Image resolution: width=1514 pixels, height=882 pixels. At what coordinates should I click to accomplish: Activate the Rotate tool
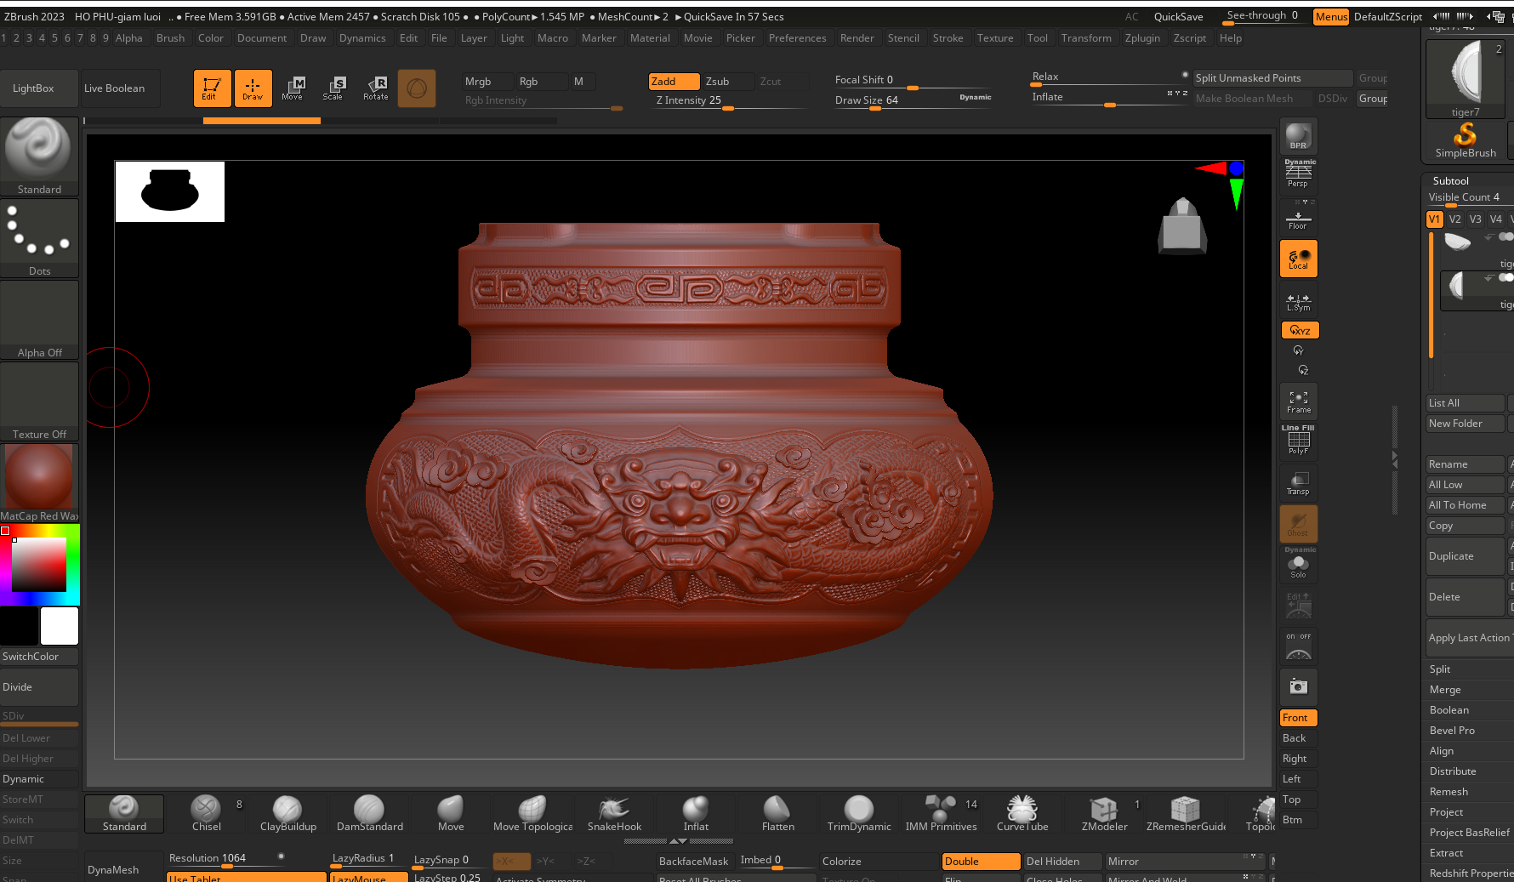pos(375,88)
